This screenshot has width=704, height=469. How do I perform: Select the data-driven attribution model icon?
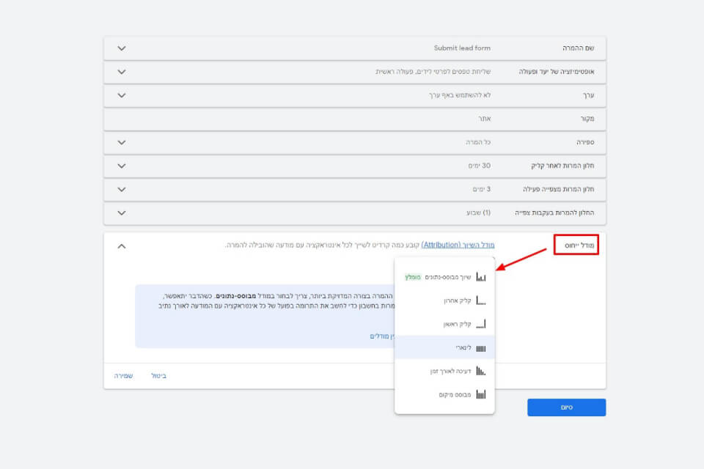[481, 277]
